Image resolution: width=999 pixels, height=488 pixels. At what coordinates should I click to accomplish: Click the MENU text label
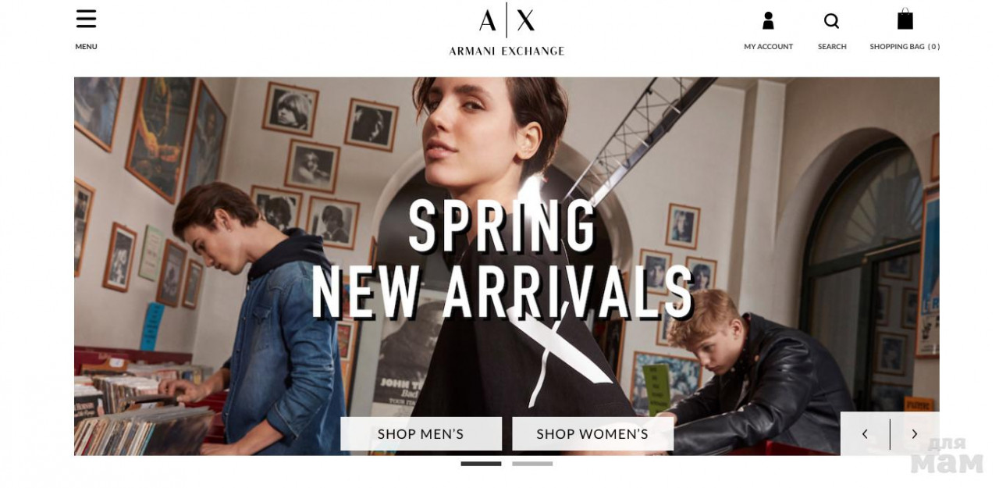[86, 47]
